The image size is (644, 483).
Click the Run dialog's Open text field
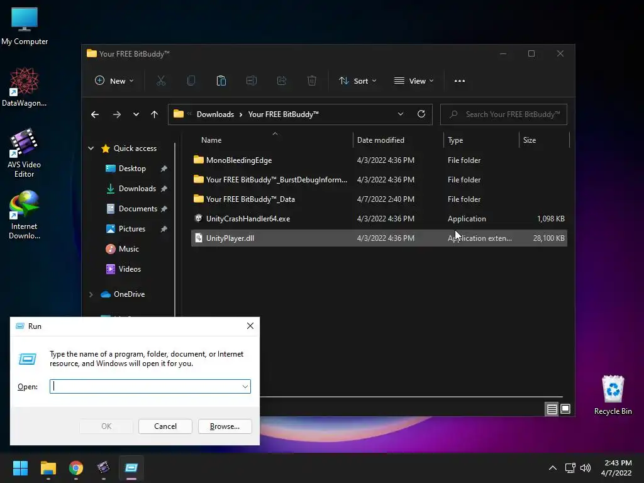point(145,387)
